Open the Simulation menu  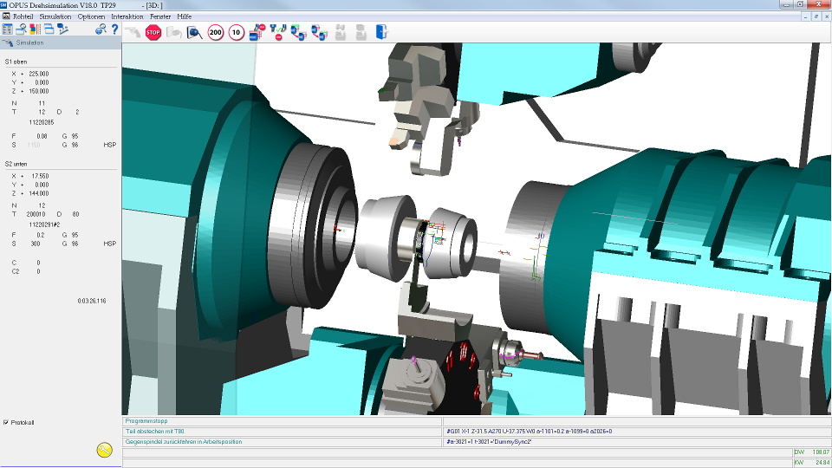pyautogui.click(x=55, y=16)
